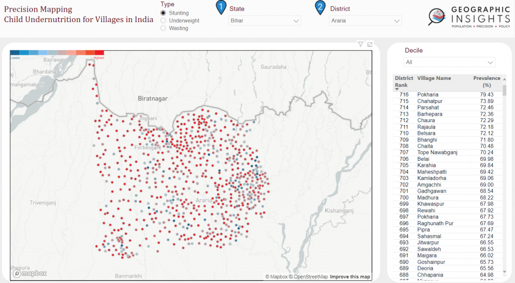515x283 pixels.
Task: Open the State dropdown showing Bihar
Action: click(x=265, y=21)
